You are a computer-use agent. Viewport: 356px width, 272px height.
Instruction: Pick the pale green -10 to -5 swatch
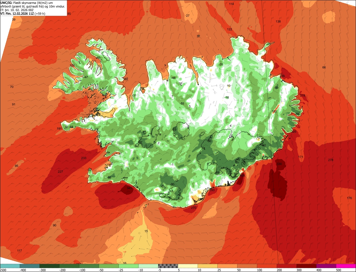[x=148, y=266]
